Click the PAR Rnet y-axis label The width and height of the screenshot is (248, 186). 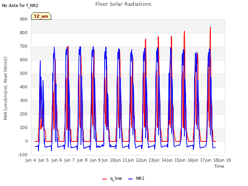5,88
